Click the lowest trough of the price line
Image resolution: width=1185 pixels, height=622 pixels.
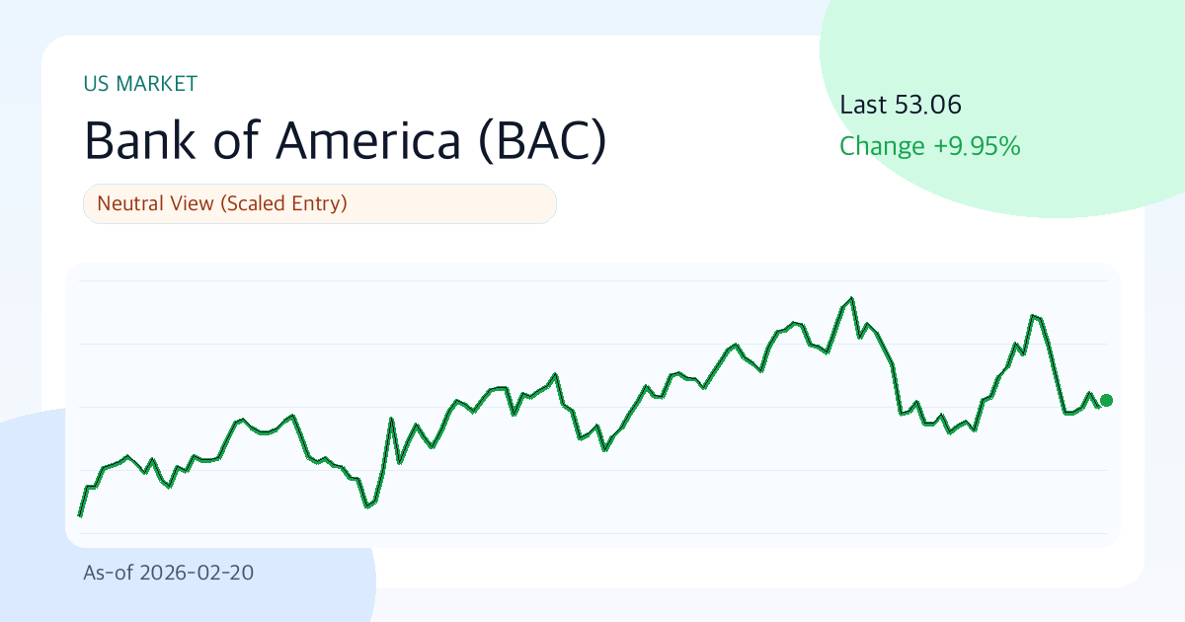(366, 506)
